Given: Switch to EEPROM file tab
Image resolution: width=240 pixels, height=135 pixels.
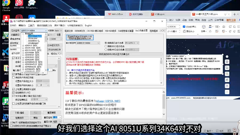Looking at the screenshot, I should coord(80,31).
